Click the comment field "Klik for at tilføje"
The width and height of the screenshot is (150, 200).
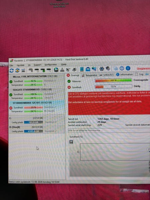coord(109,130)
